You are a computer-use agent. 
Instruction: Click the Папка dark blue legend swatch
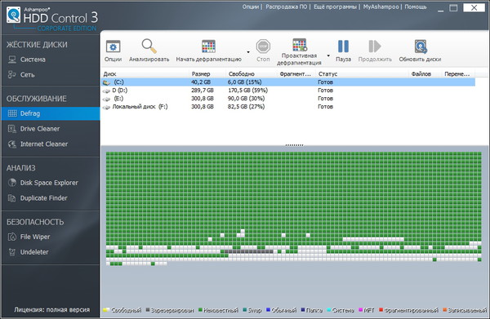point(303,310)
